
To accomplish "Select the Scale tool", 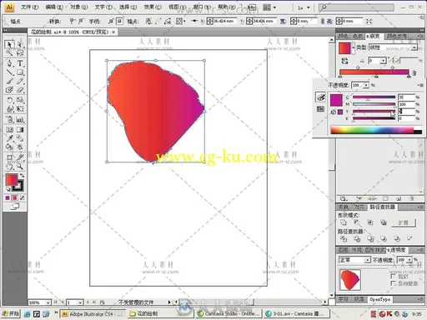I will [x=20, y=100].
